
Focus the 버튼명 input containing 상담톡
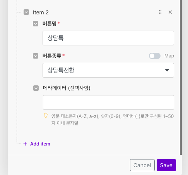[x=108, y=38]
